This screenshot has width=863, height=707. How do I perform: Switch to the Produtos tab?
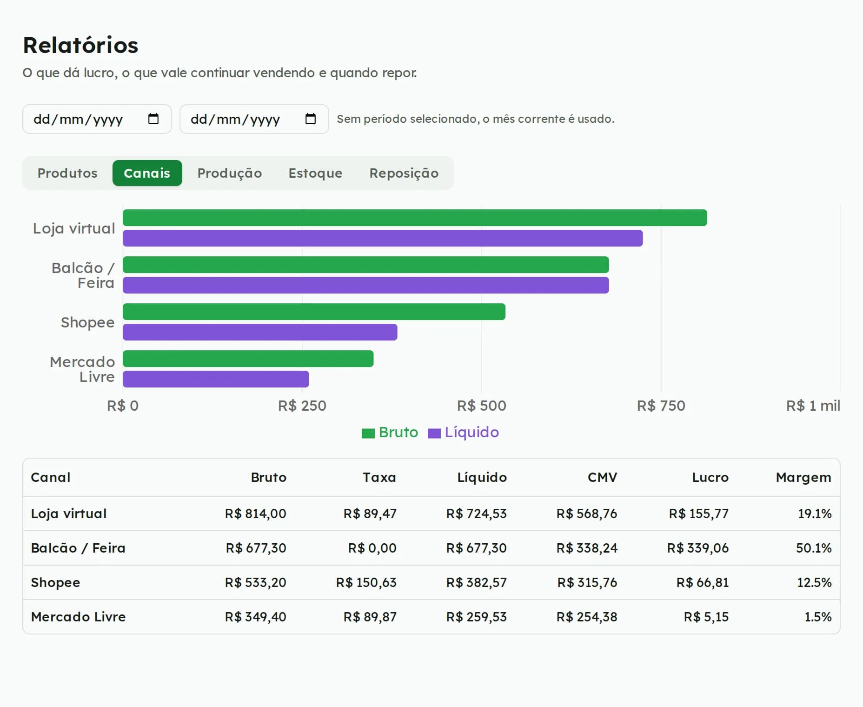point(67,173)
